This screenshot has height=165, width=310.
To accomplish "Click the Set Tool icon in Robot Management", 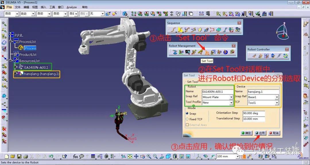I will (207, 52).
